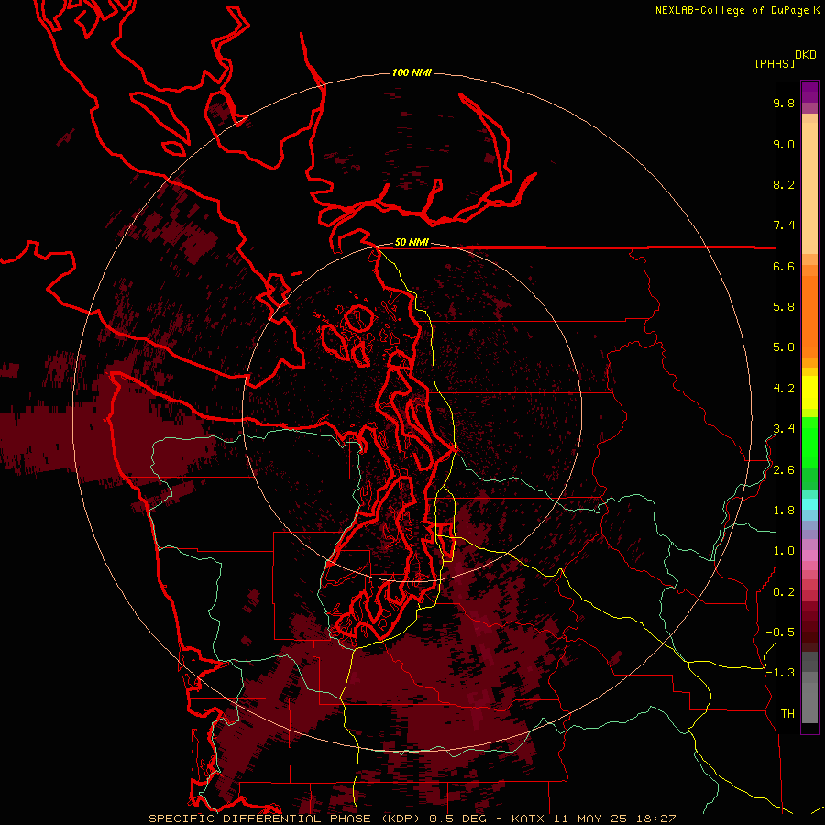Click the 3.4 scale value
825x825 pixels.
point(784,429)
